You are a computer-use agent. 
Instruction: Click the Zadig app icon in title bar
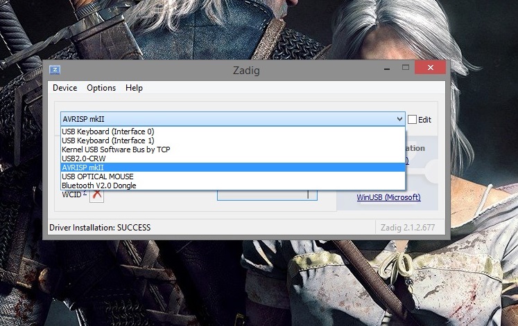(x=55, y=70)
